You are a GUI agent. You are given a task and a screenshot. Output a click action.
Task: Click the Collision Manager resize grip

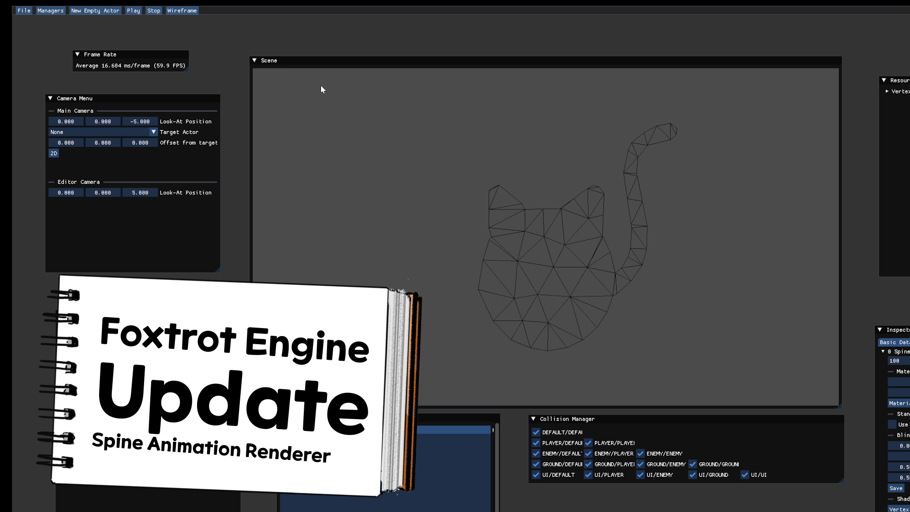point(841,480)
